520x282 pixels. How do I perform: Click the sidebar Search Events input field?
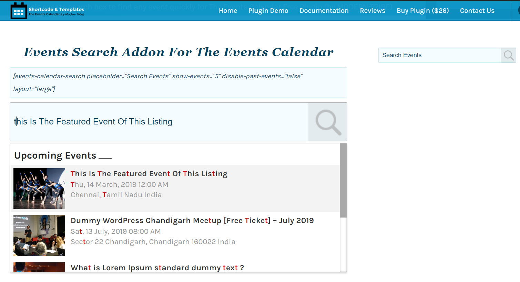(x=439, y=55)
